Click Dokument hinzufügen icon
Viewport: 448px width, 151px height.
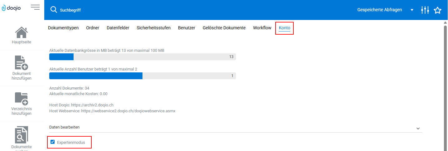[22, 63]
